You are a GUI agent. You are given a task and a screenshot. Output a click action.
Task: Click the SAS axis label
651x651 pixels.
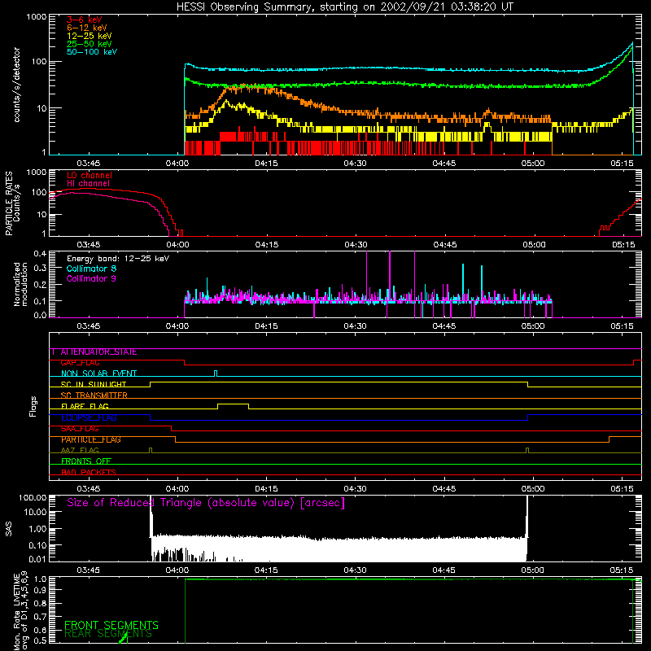pyautogui.click(x=8, y=529)
